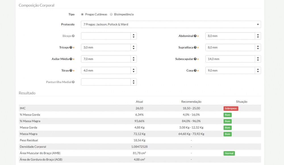This screenshot has width=284, height=165.
Task: Open the Protocolo dropdown
Action: [171, 24]
